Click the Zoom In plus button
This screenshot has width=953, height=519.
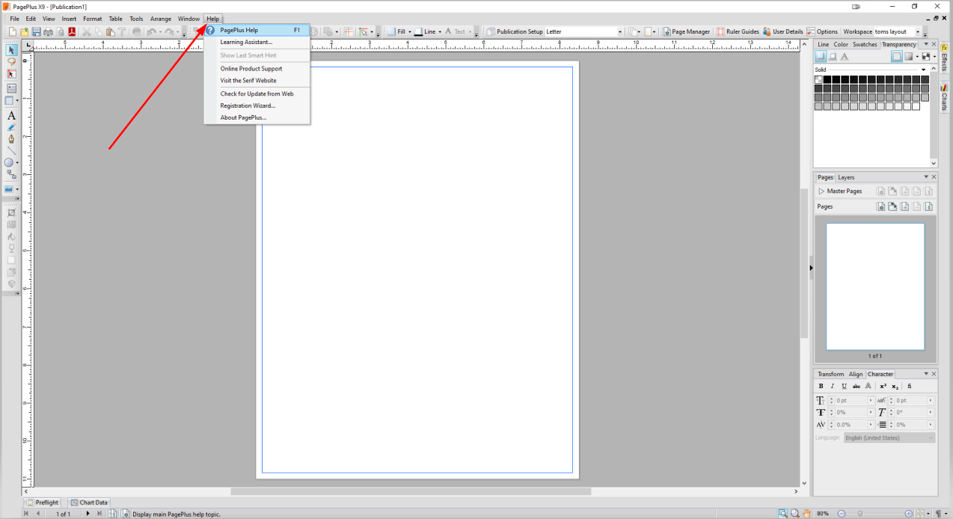coord(908,514)
